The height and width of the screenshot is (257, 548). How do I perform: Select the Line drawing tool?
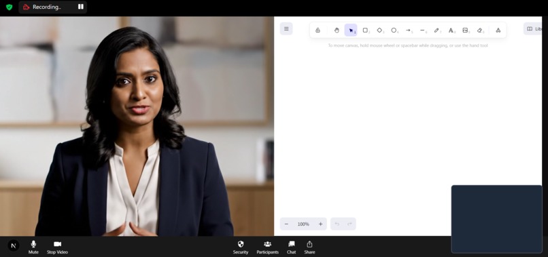[x=422, y=31]
